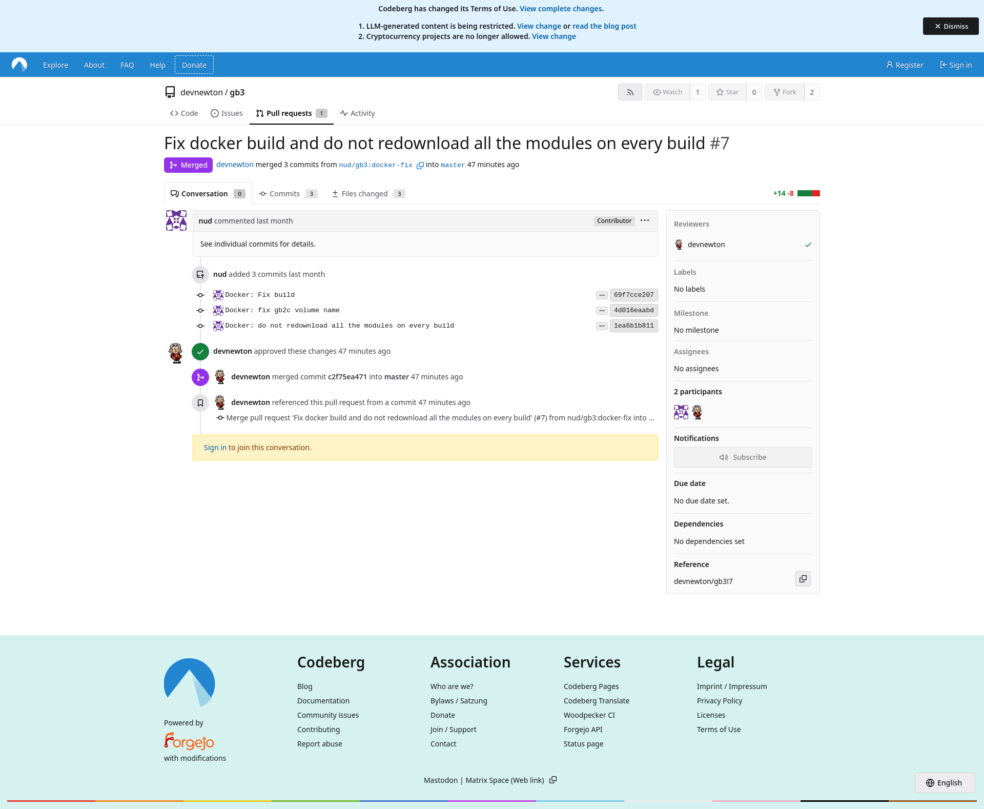Click the devnewton reviewer avatar
Screen dimensions: 984x809
point(679,245)
